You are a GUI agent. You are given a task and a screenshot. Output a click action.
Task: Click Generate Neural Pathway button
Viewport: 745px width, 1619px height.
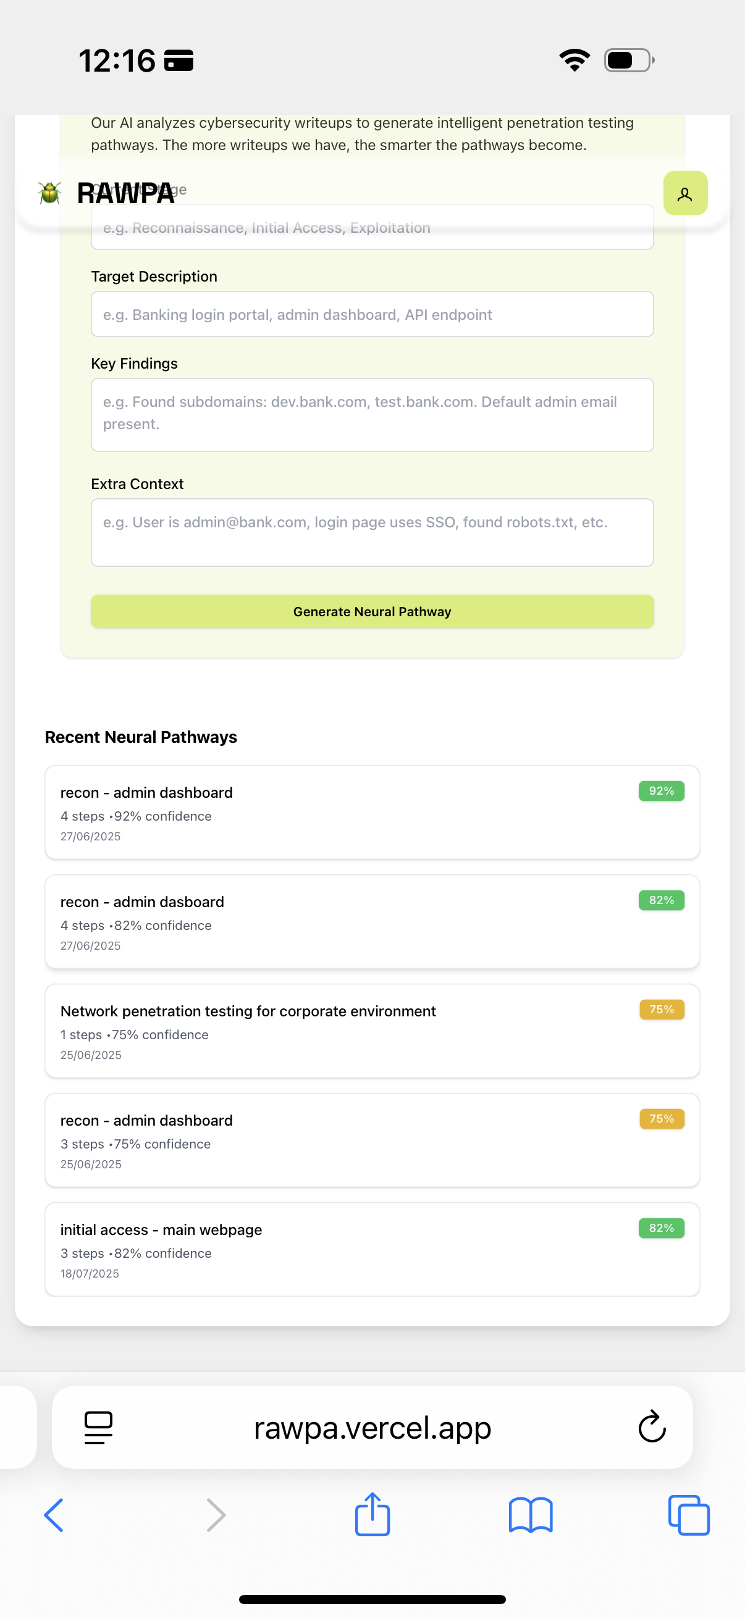tap(372, 611)
